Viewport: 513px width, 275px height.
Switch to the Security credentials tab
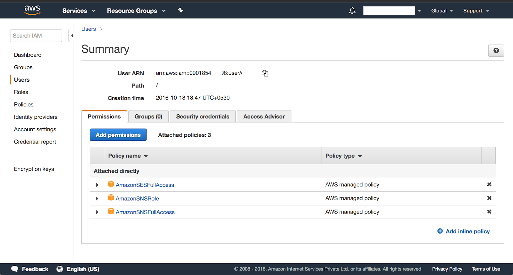point(203,117)
